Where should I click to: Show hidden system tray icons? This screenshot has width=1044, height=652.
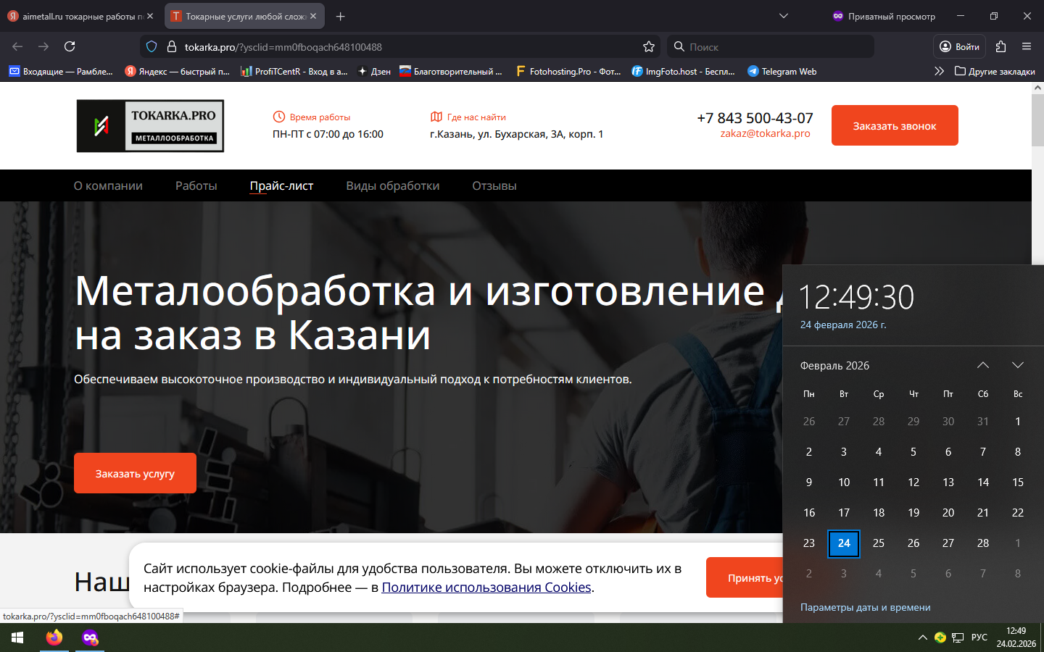click(x=922, y=638)
